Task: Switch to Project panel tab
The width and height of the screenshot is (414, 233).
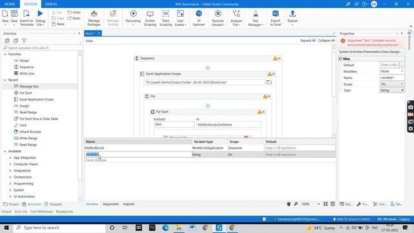Action: [x=11, y=205]
